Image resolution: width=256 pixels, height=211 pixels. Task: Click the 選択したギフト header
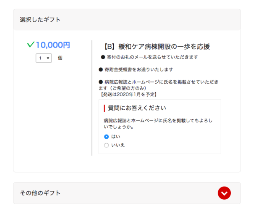[40, 20]
